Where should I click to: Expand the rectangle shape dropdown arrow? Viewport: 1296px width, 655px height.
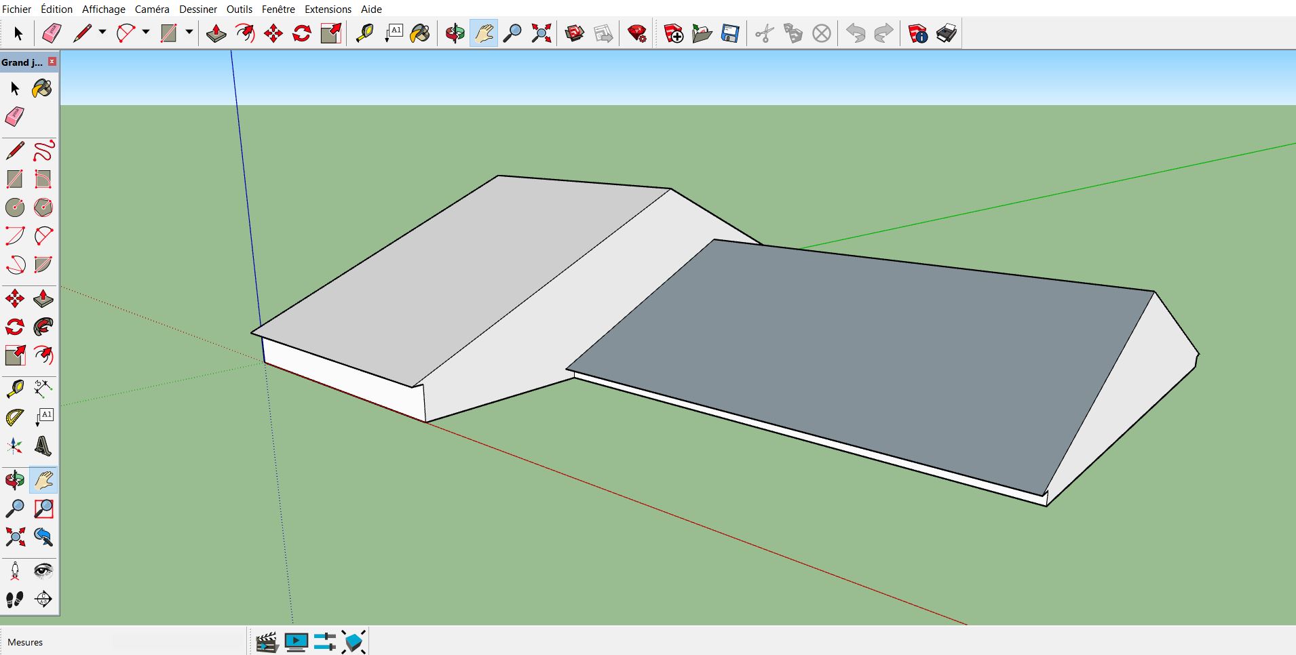[189, 33]
